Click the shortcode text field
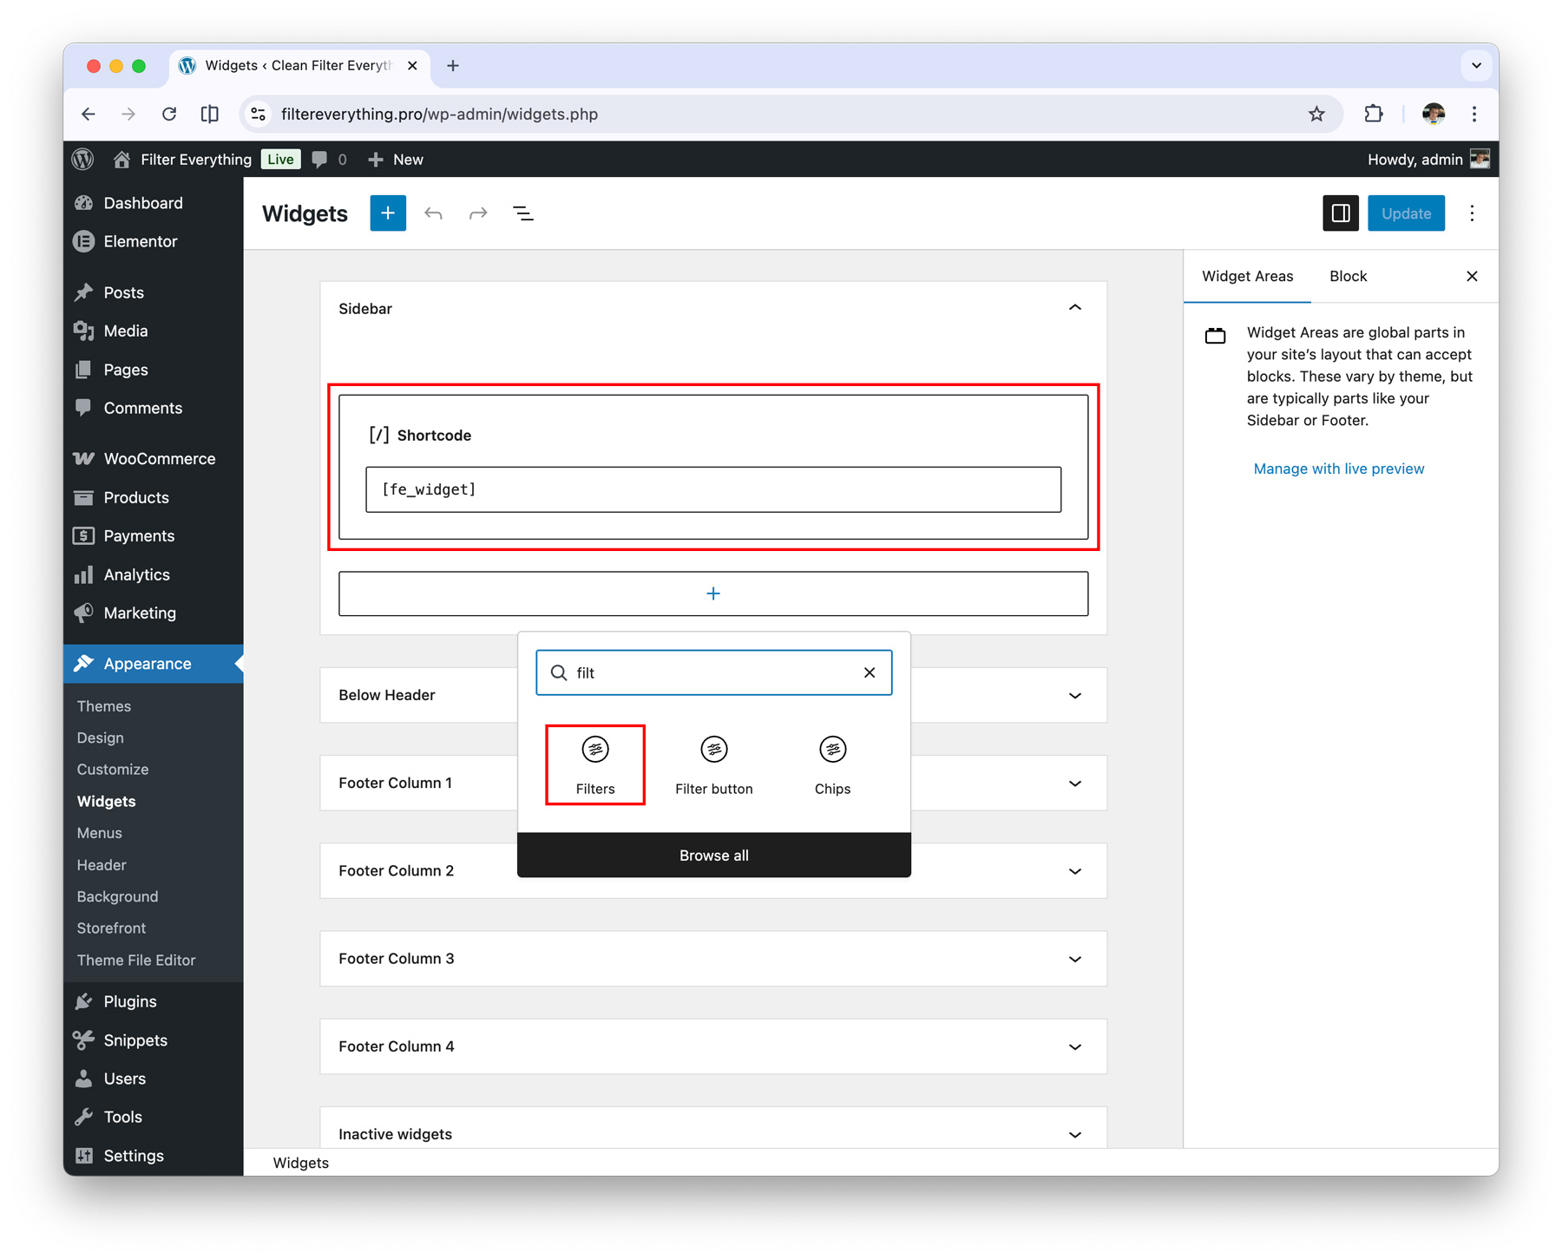 pos(712,489)
